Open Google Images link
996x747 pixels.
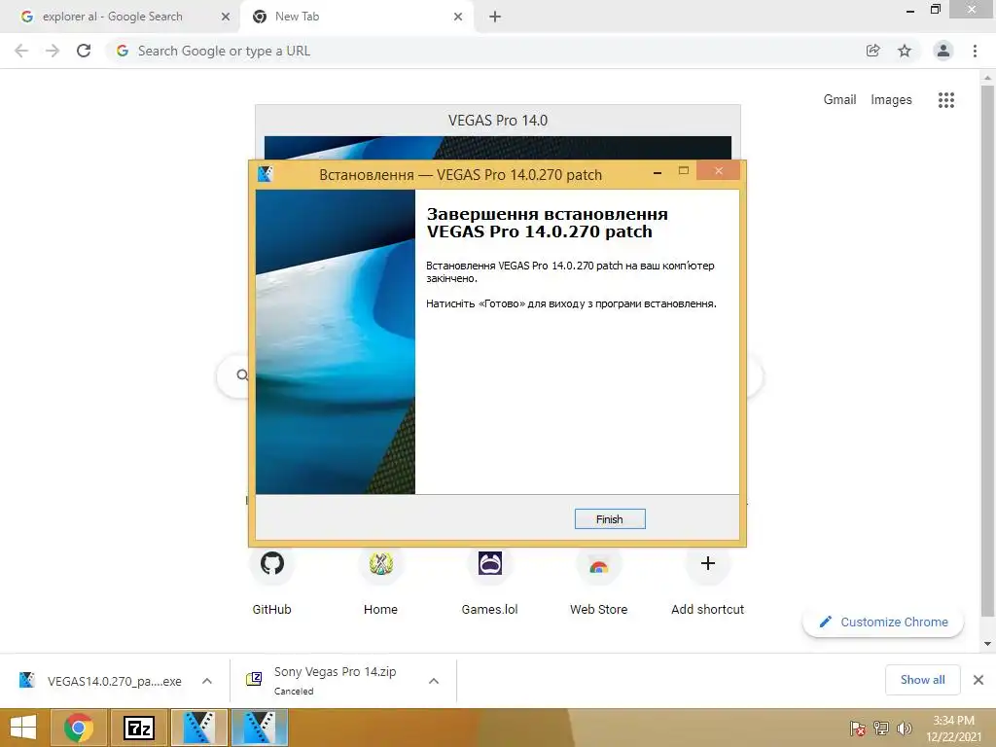891,100
